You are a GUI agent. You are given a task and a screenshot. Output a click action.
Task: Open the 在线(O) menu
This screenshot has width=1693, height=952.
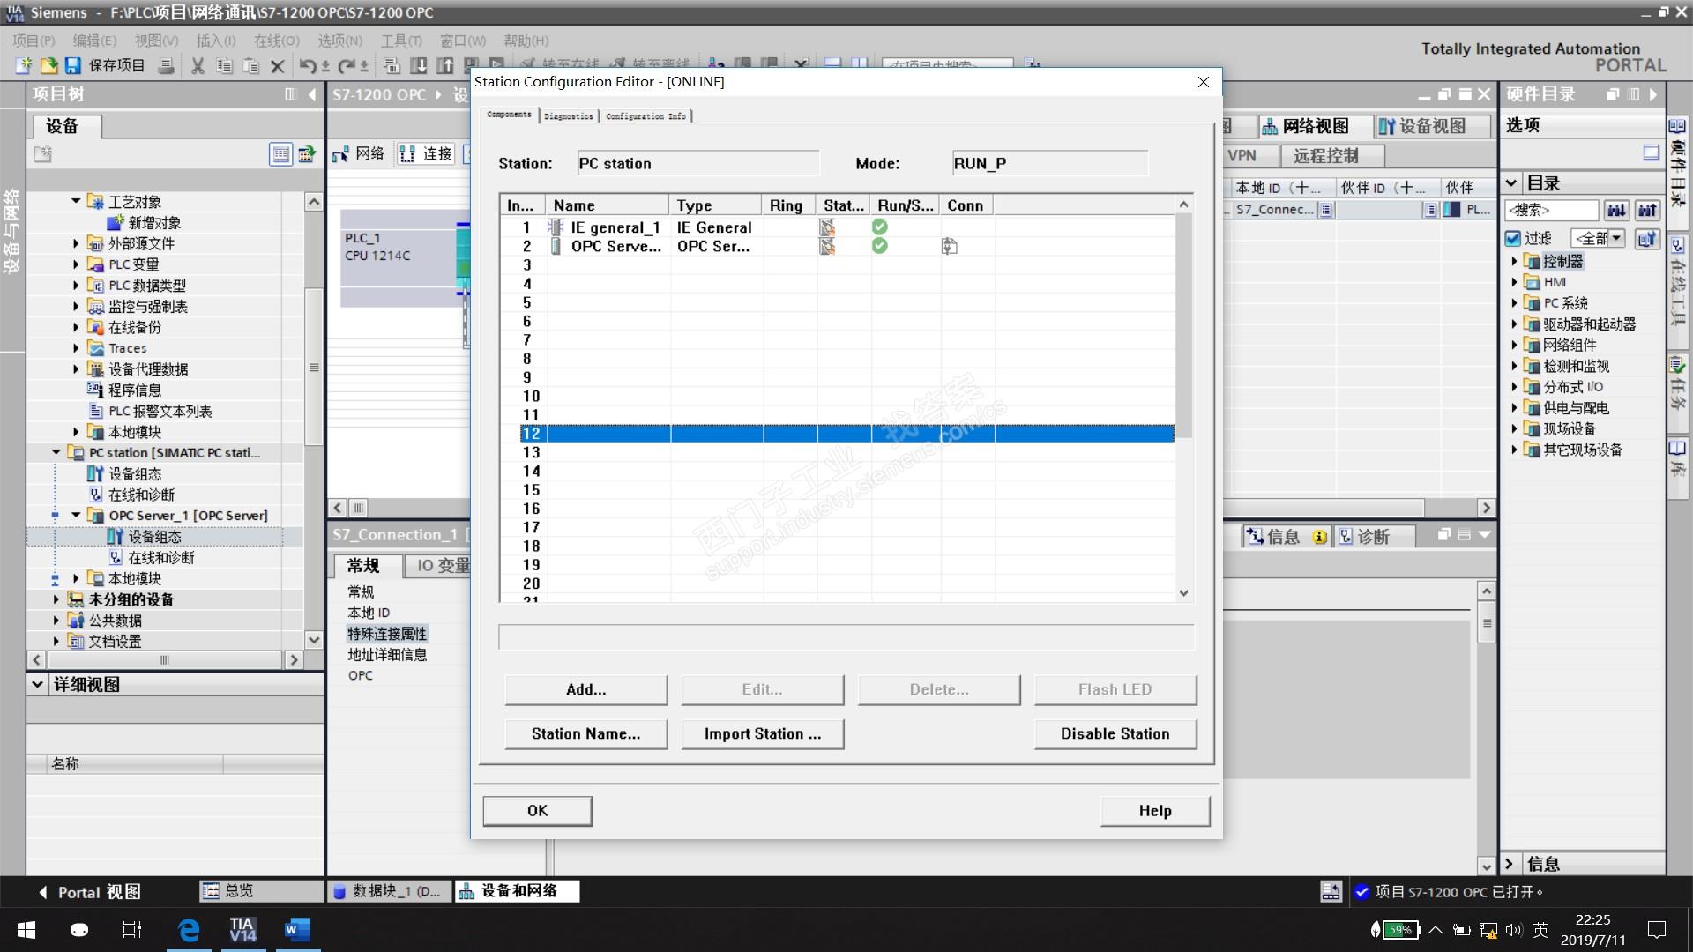click(x=276, y=41)
